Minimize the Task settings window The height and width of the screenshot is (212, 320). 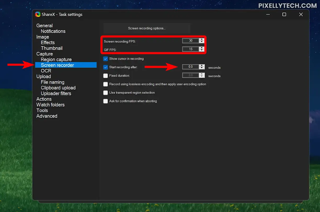(268, 14)
